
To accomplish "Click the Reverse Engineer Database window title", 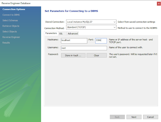I will point(16,3).
